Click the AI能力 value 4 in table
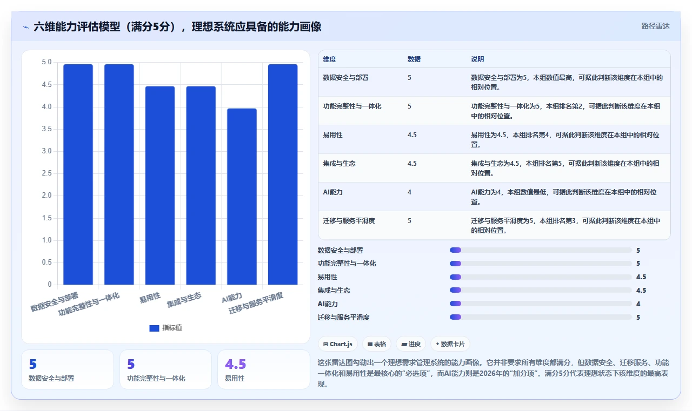This screenshot has height=411, width=692. point(409,192)
